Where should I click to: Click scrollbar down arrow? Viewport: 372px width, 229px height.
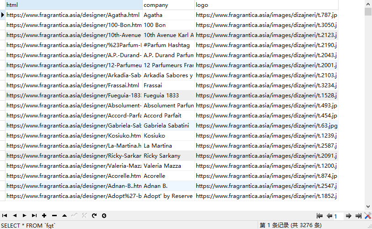point(368,207)
